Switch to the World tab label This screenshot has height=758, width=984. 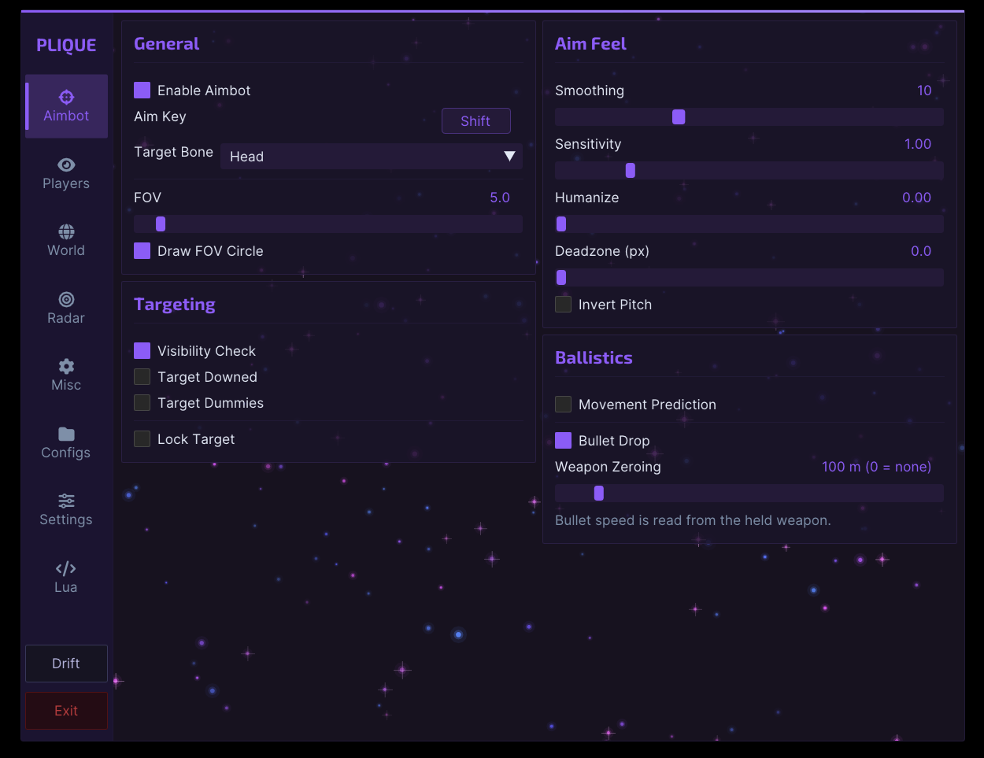66,250
